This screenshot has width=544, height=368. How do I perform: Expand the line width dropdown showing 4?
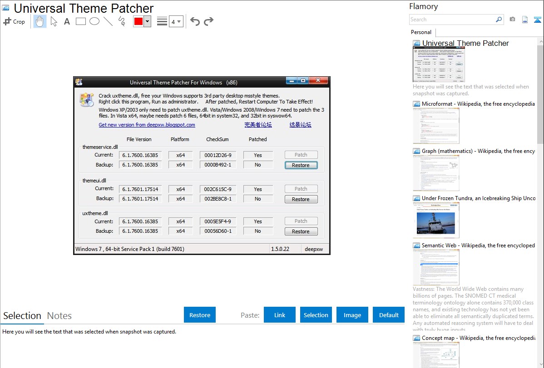pyautogui.click(x=176, y=21)
